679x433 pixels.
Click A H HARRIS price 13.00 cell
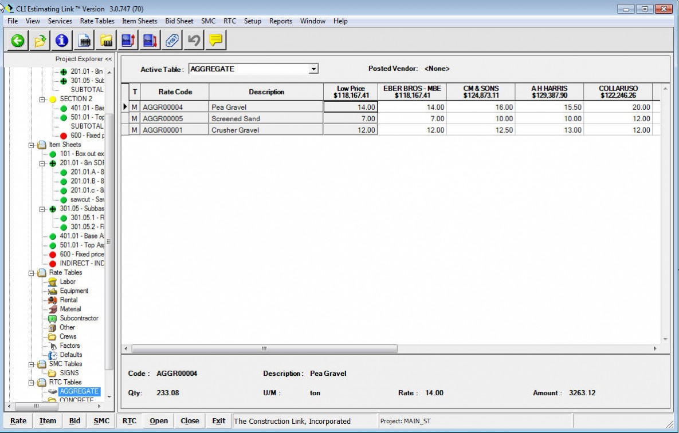(549, 130)
